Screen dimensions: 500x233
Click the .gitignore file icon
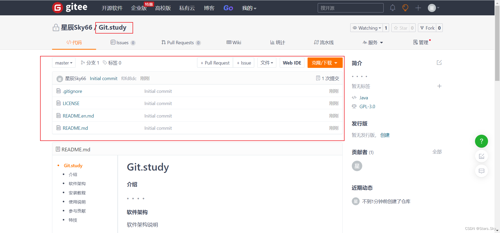coord(59,91)
